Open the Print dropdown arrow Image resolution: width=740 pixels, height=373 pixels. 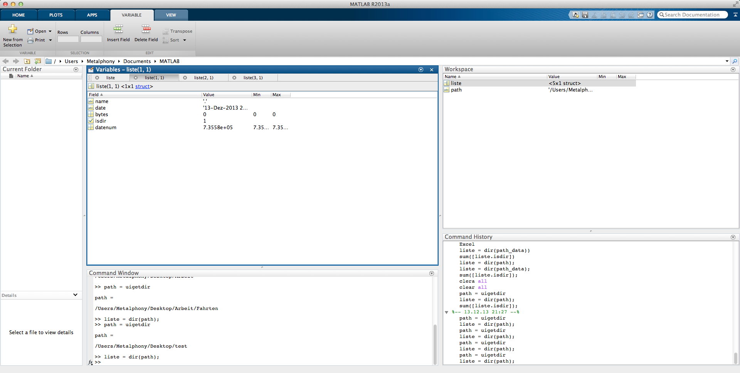click(50, 40)
